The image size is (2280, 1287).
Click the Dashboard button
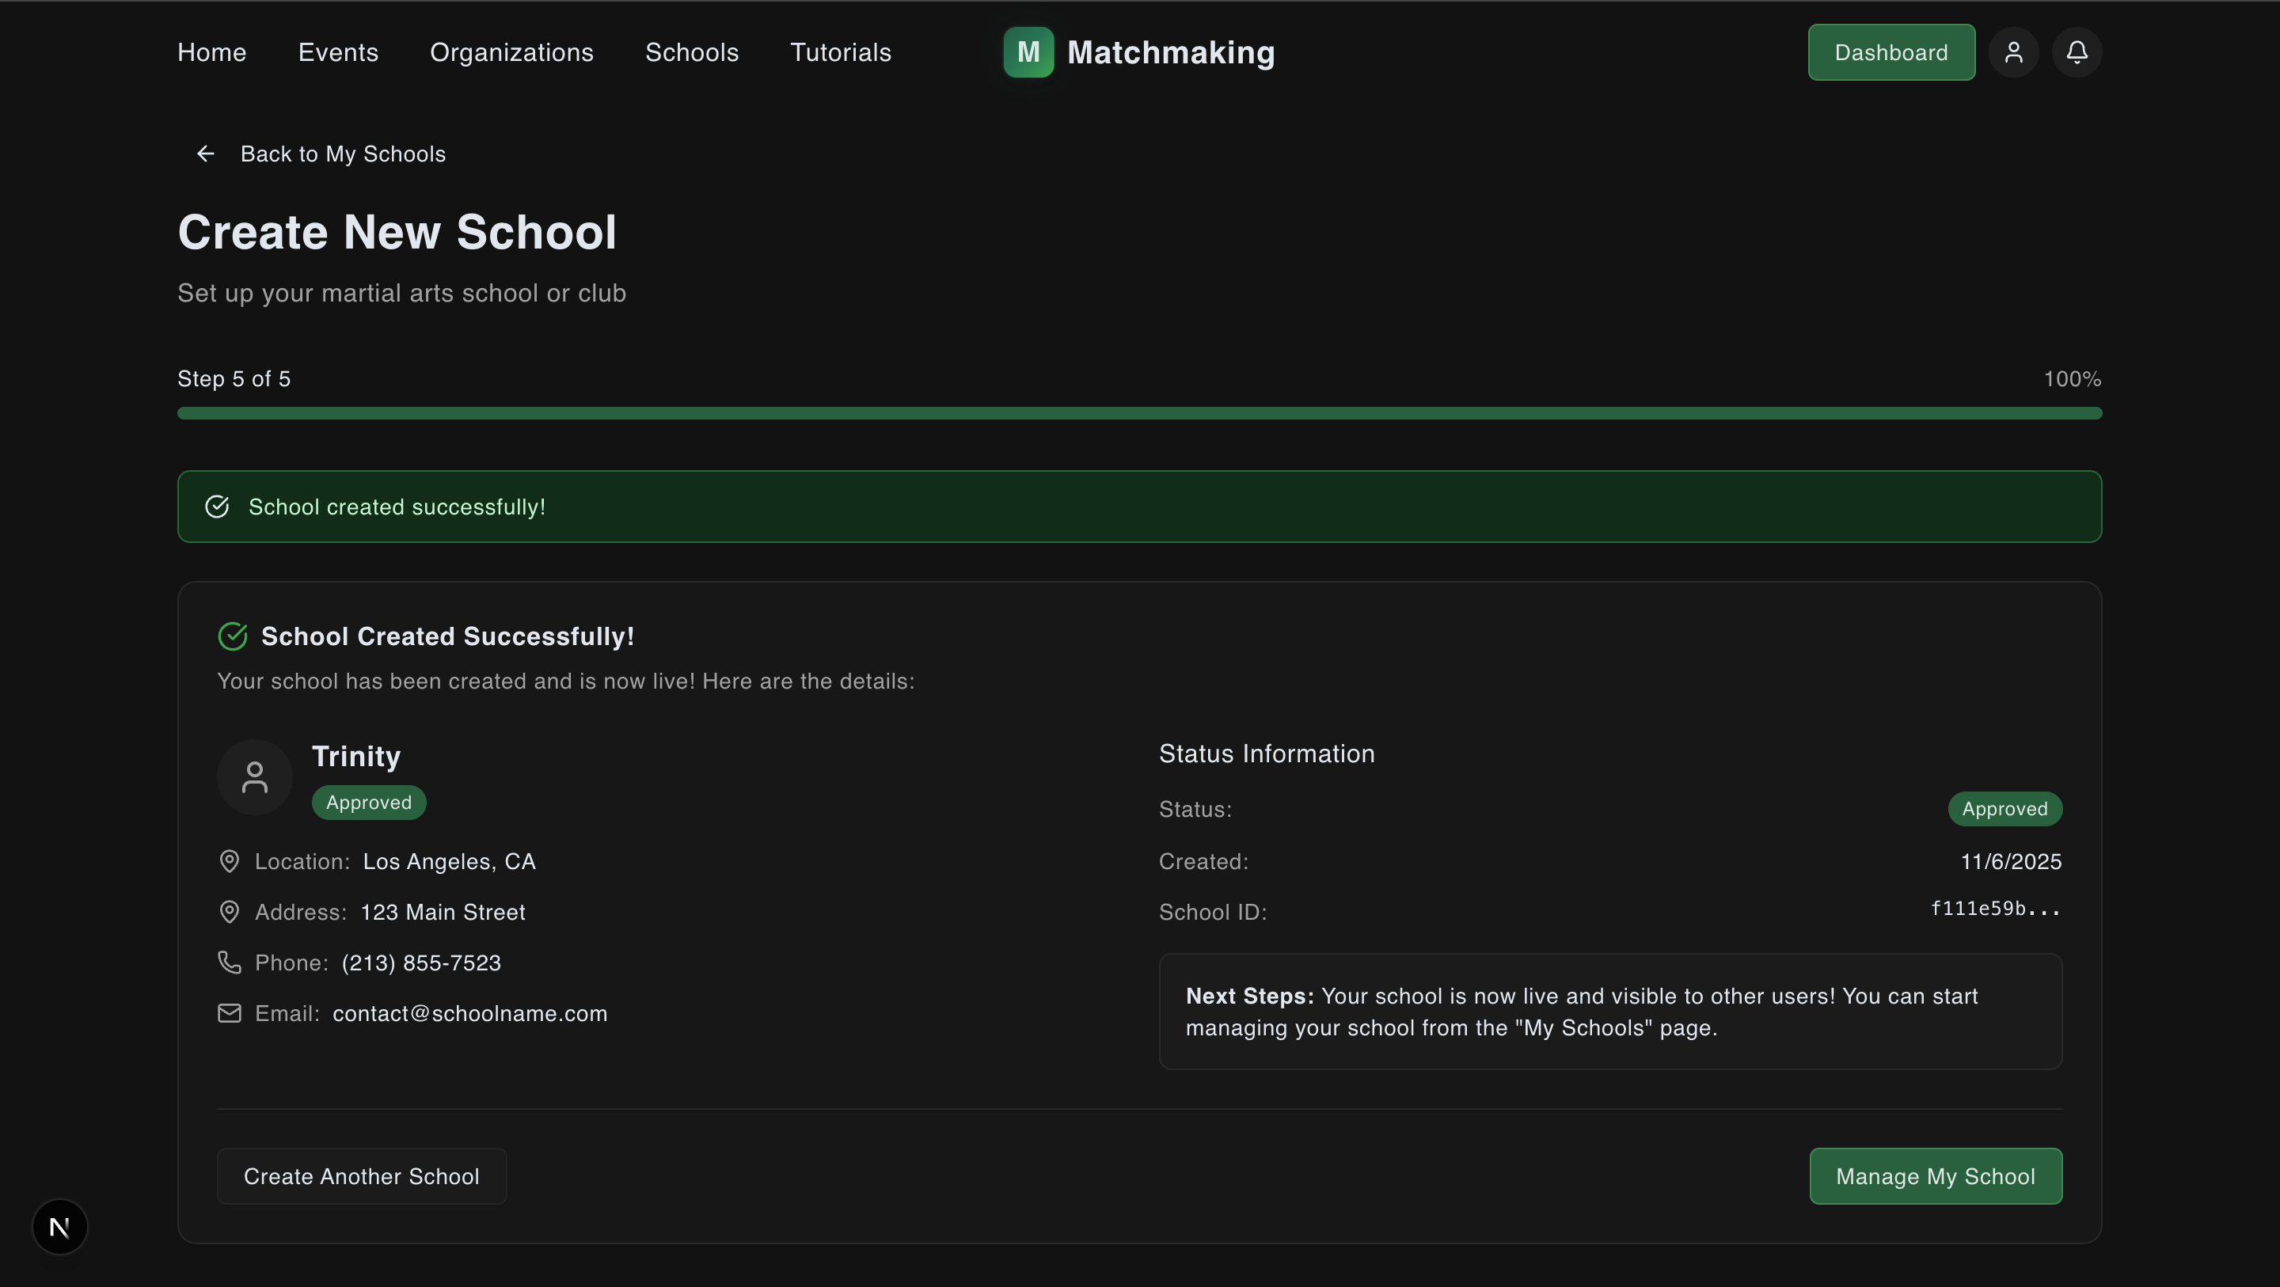1891,52
